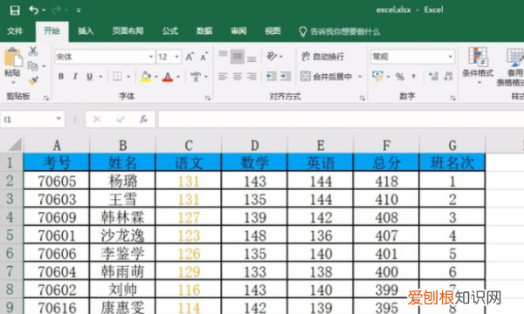This screenshot has height=314, width=524.
Task: Open the 字体 dialog launcher
Action: point(208,98)
